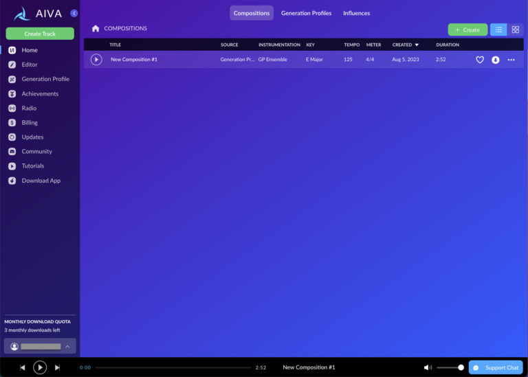This screenshot has height=377, width=528.
Task: Open the Generation Profiles tab
Action: (306, 13)
